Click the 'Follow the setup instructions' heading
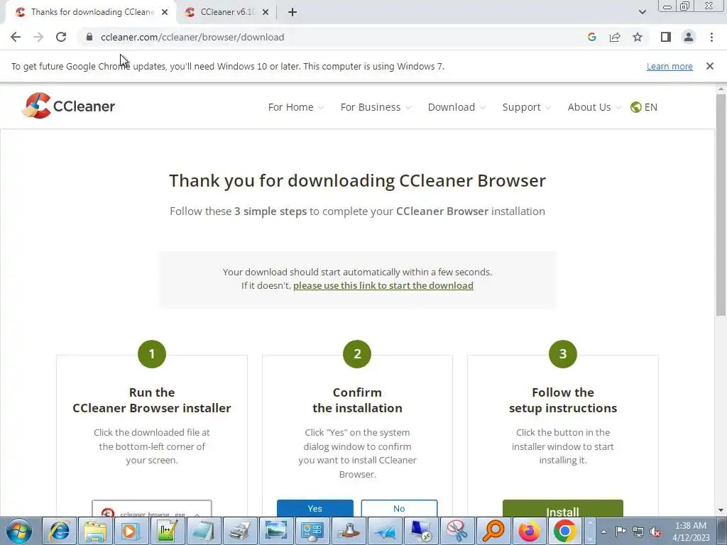This screenshot has height=545, width=727. (563, 400)
